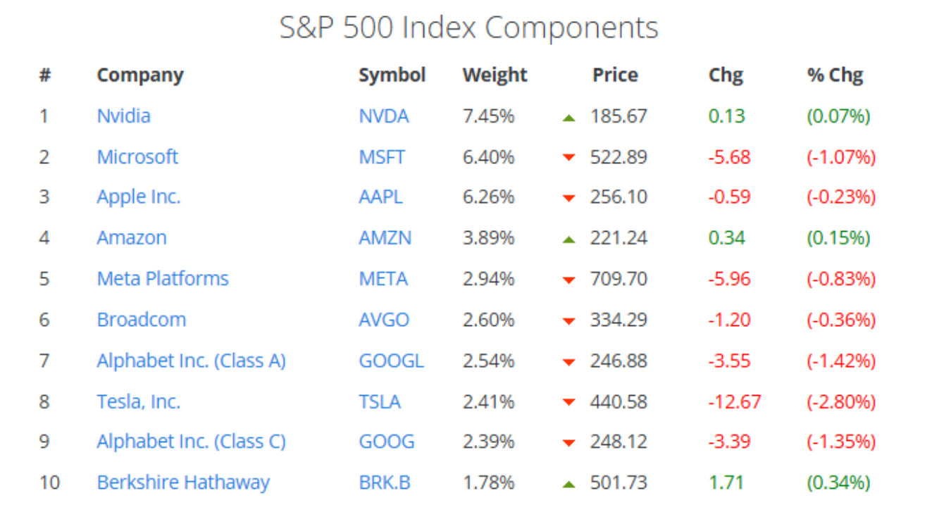Open the Meta Platforms company page
This screenshot has height=531, width=939.
point(163,279)
